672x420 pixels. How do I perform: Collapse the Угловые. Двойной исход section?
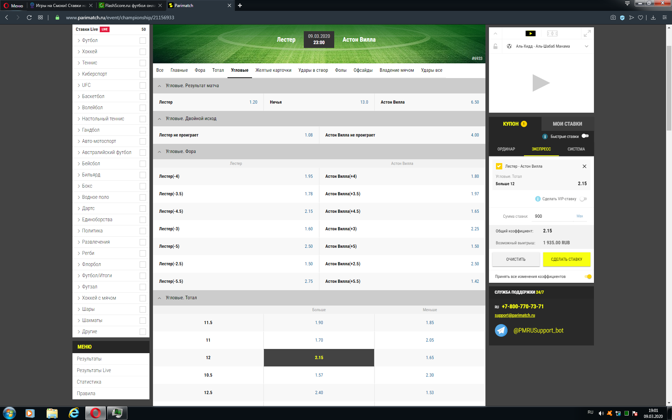click(x=159, y=119)
